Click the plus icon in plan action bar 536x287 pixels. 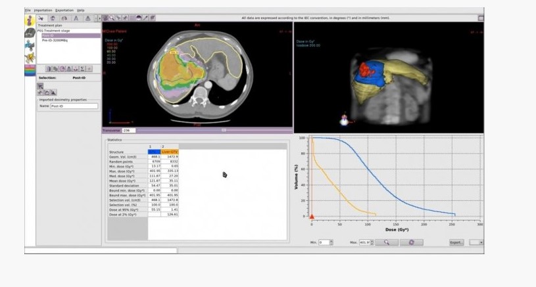[89, 69]
